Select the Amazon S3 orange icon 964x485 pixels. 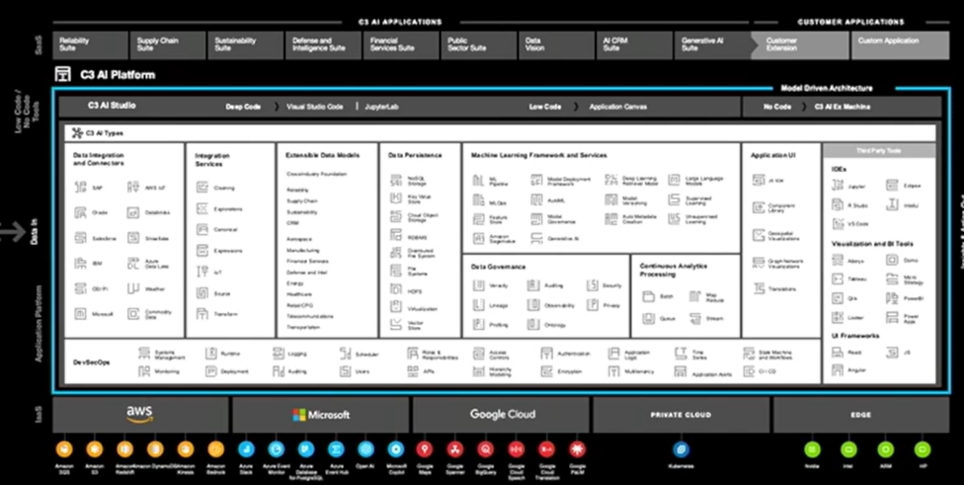click(x=94, y=448)
